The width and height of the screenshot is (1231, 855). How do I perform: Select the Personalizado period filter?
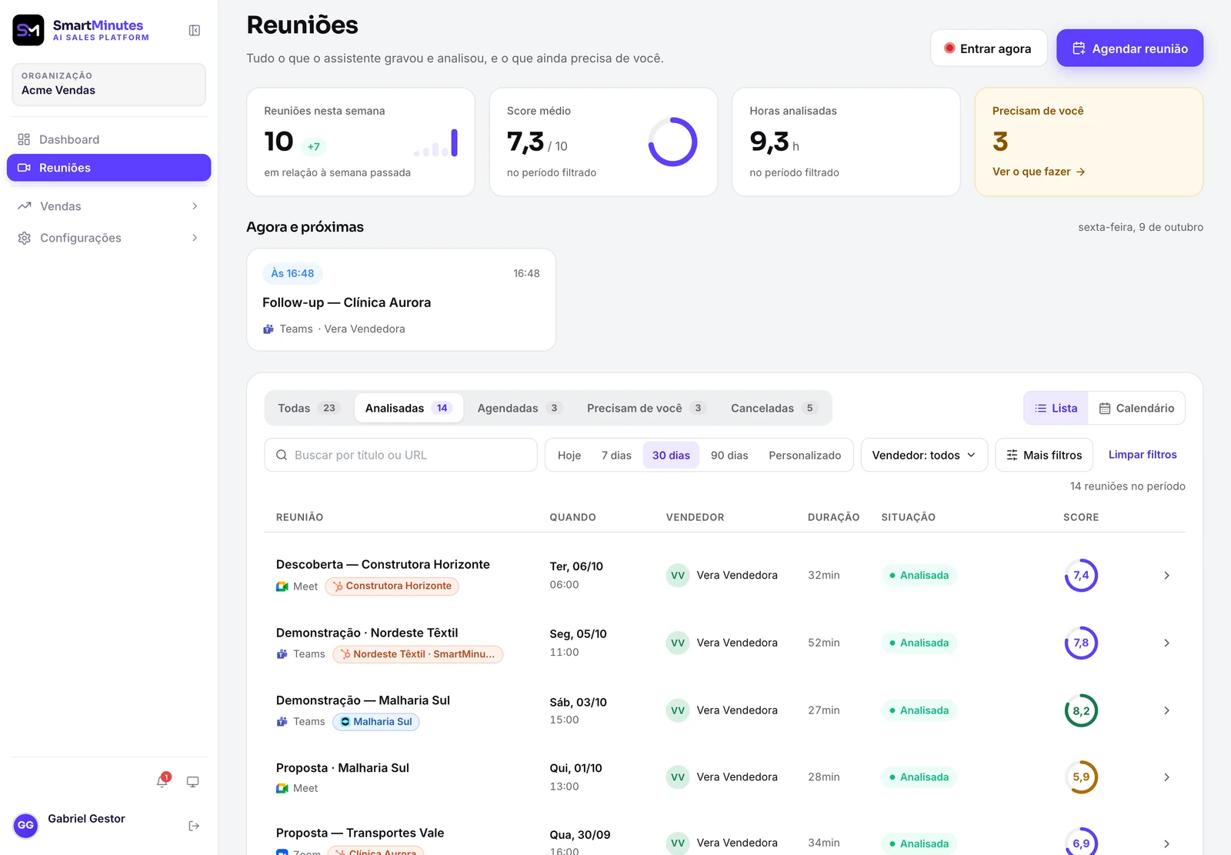pos(805,456)
